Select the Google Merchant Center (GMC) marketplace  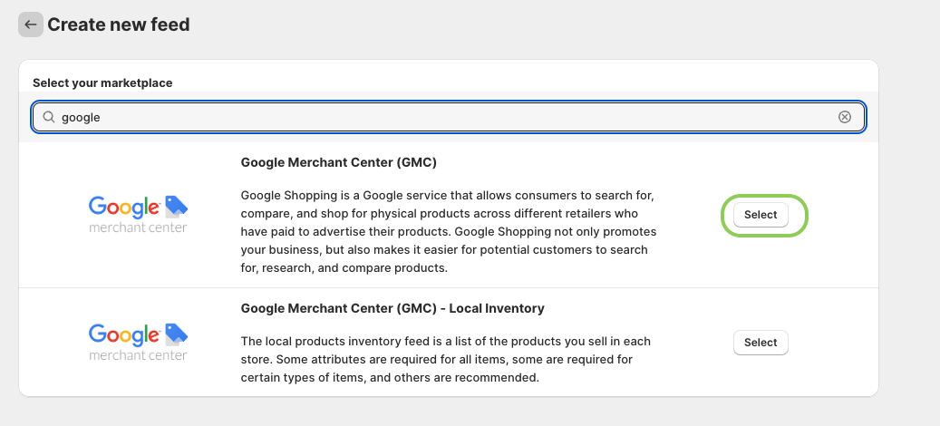(x=761, y=215)
